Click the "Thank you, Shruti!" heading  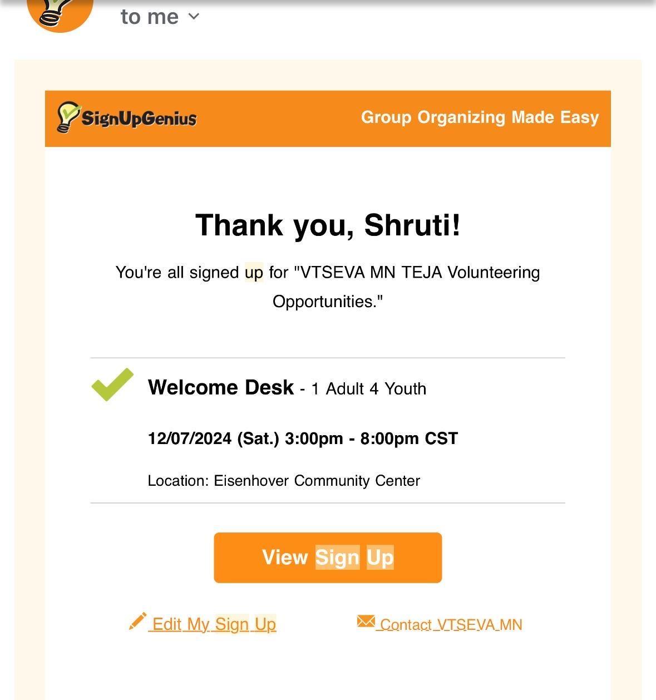[x=328, y=225]
